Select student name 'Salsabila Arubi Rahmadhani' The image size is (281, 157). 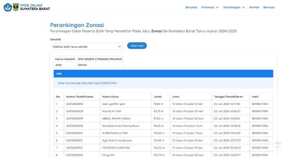(120, 126)
